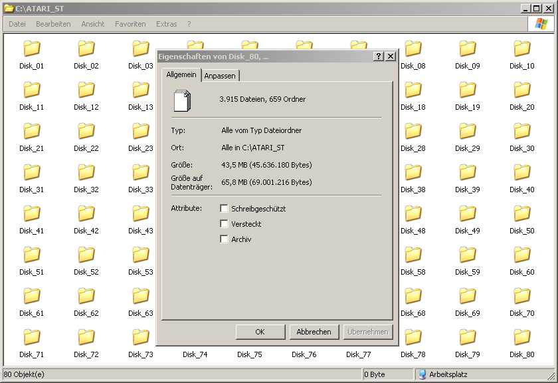Click the Disk_76 folder label
This screenshot has width=558, height=383.
[x=304, y=354]
